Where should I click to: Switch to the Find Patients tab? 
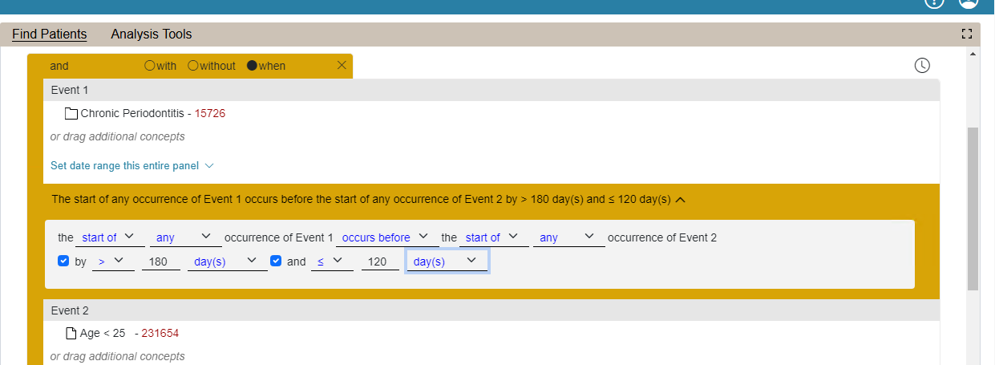[50, 34]
